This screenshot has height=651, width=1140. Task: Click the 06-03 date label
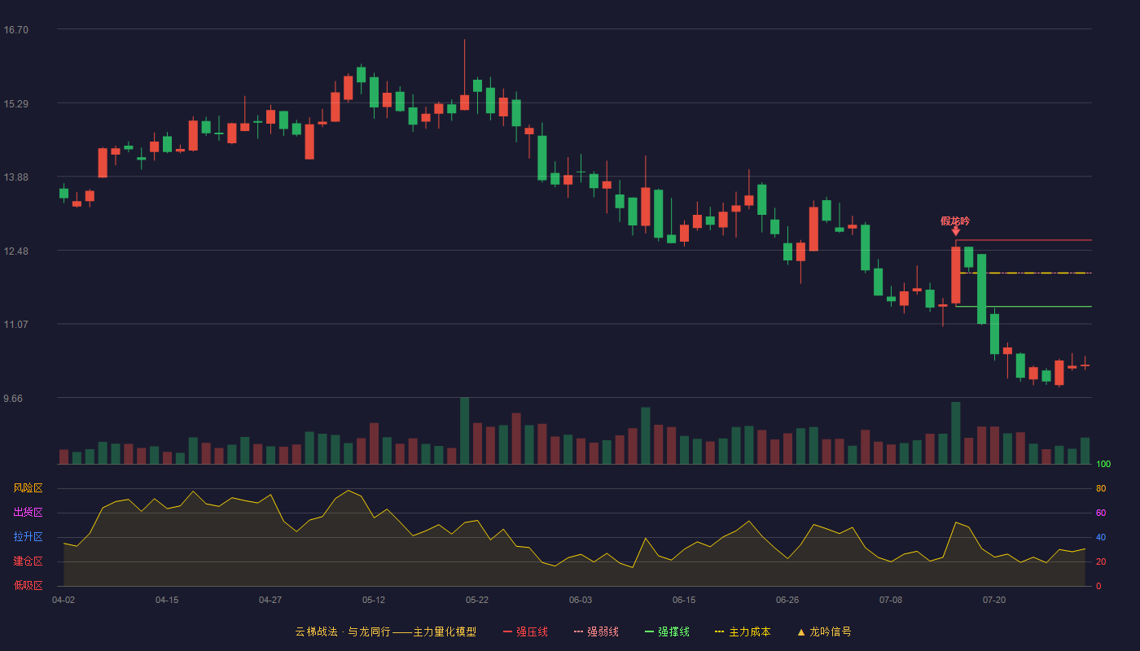coord(581,600)
